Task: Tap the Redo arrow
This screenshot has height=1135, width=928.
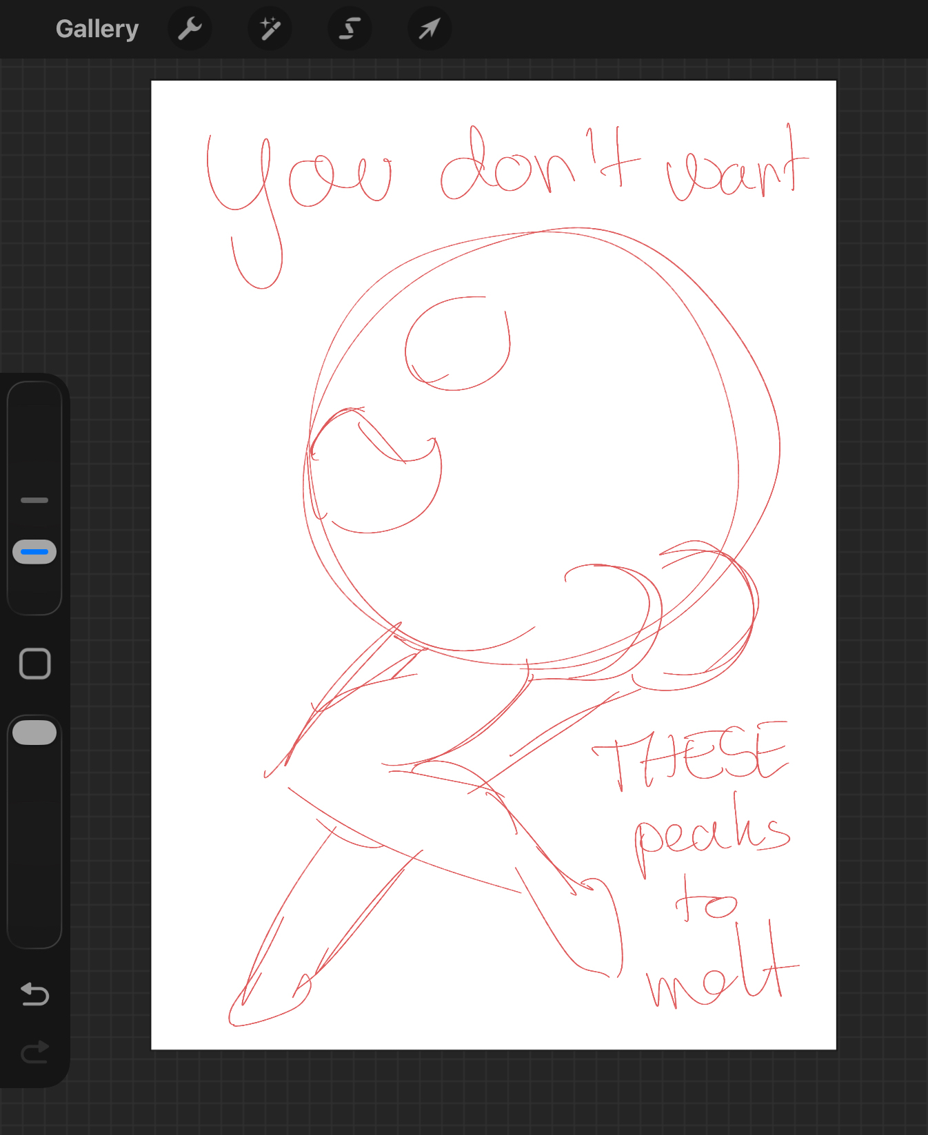Action: point(34,1052)
